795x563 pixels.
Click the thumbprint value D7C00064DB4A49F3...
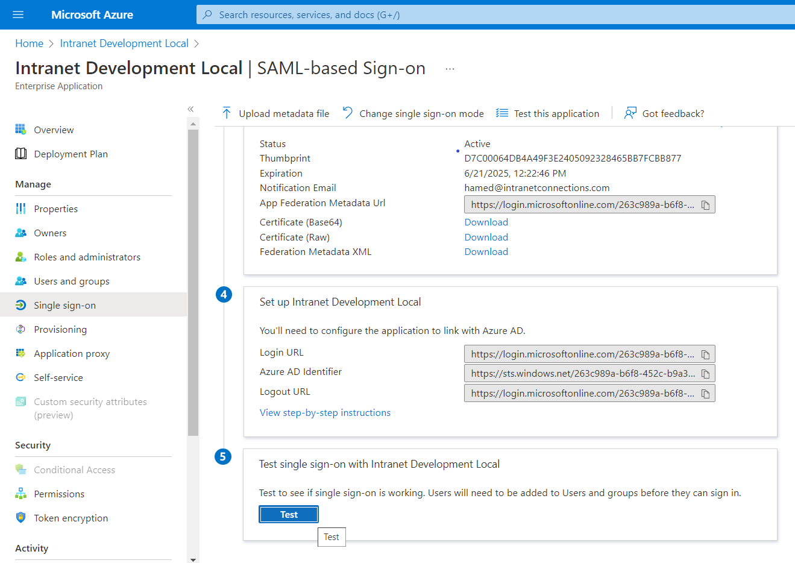pyautogui.click(x=573, y=158)
